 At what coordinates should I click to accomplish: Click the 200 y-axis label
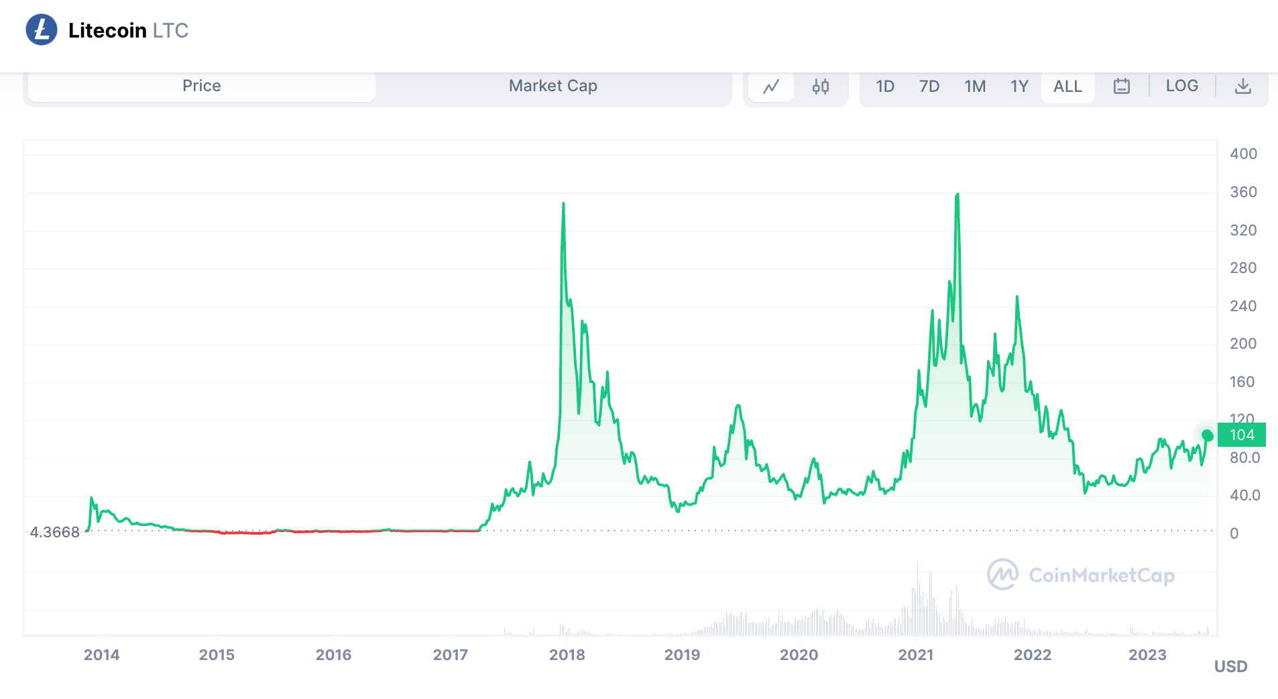1244,343
